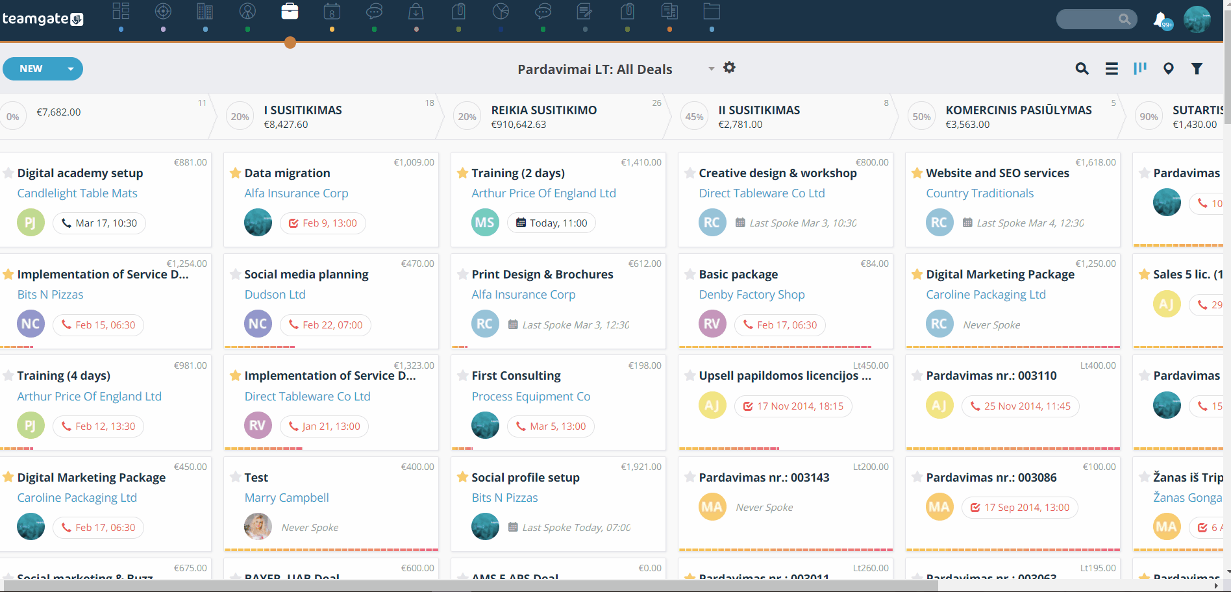The width and height of the screenshot is (1231, 592).
Task: Toggle favorite star on Data migration
Action: [236, 173]
